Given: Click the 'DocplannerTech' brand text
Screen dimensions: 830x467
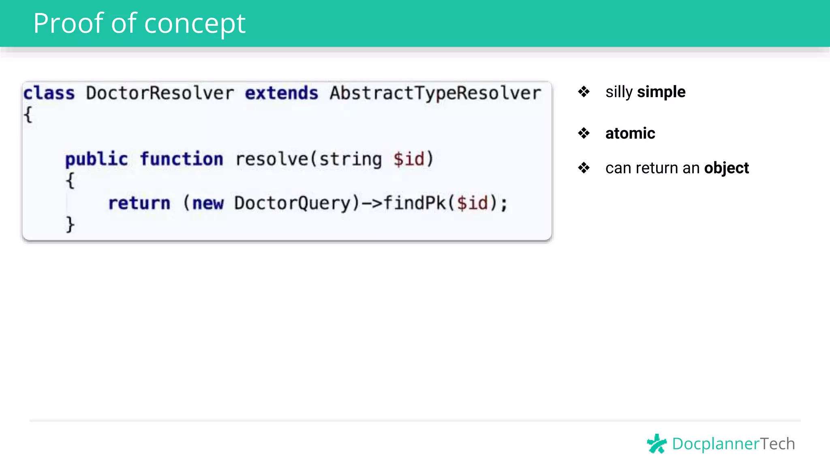Looking at the screenshot, I should tap(733, 444).
